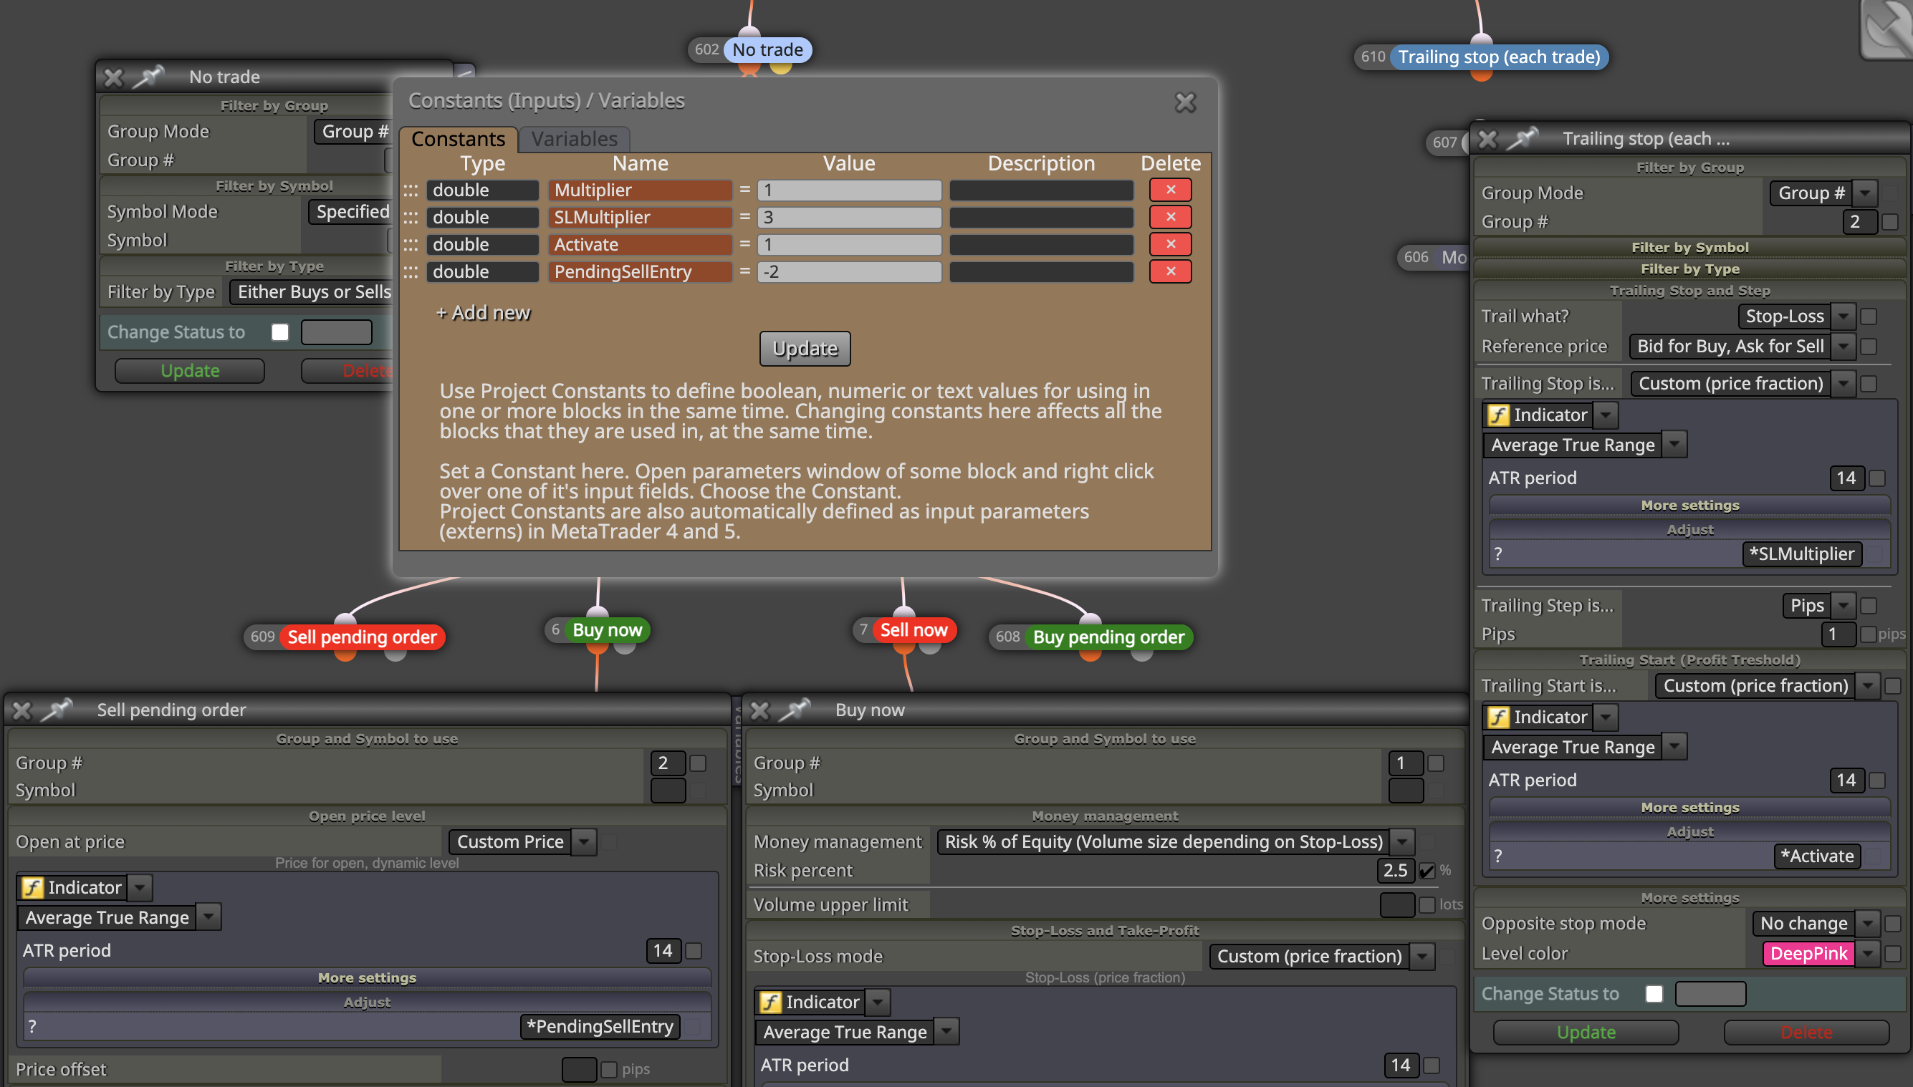Click function icon in Trailing Start Indicator

pyautogui.click(x=1497, y=718)
